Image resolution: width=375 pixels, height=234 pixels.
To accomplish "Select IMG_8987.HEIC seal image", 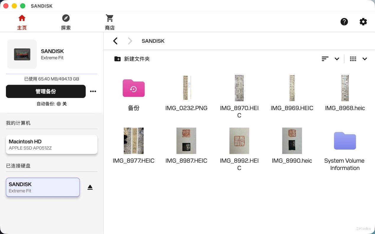I will 186,141.
